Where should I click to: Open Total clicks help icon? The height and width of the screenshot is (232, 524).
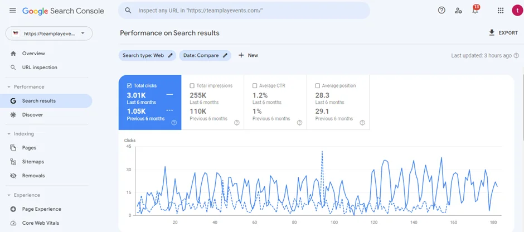(x=174, y=123)
